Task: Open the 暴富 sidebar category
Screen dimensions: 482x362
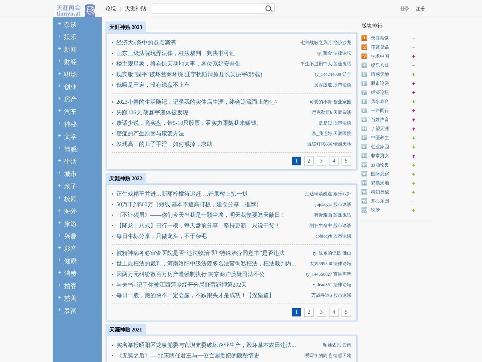Action: (x=70, y=311)
